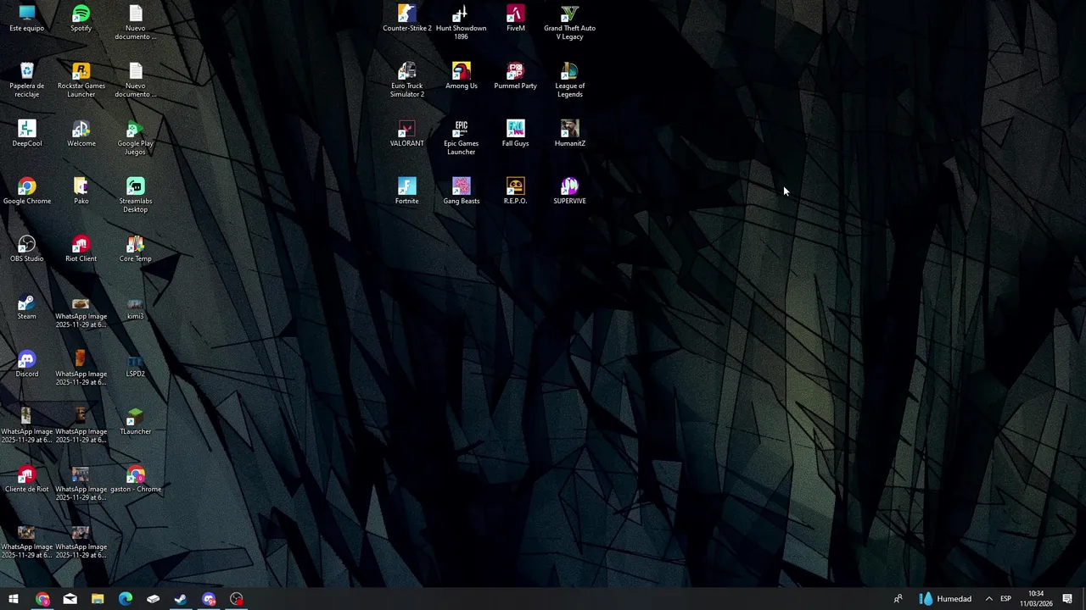
Task: Select the Cliente de Riot shortcut
Action: [x=27, y=480]
